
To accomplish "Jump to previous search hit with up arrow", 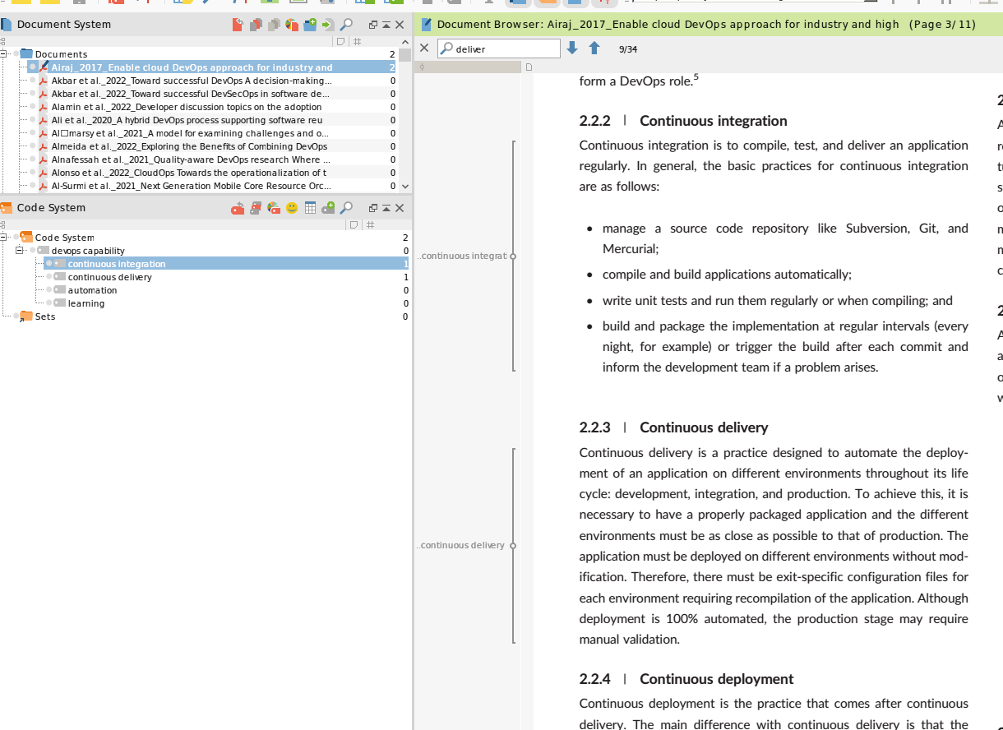I will 594,49.
